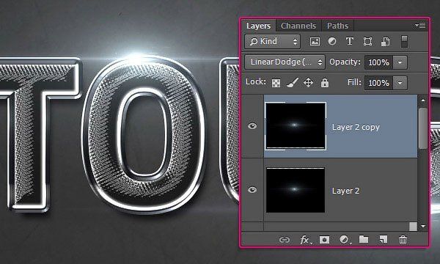Open the Kind filter type dropdown

(273, 42)
